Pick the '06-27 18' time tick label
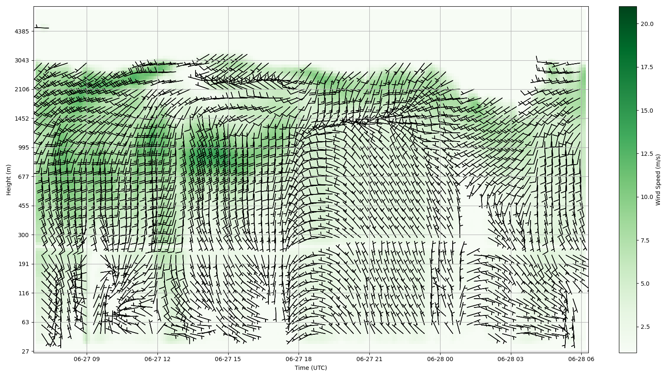This screenshot has width=670, height=377. (299, 359)
